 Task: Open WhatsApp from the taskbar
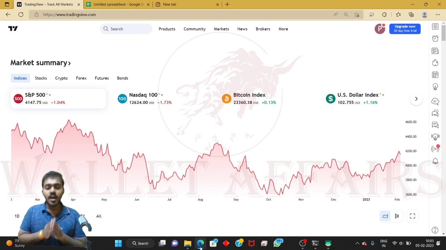click(277, 243)
